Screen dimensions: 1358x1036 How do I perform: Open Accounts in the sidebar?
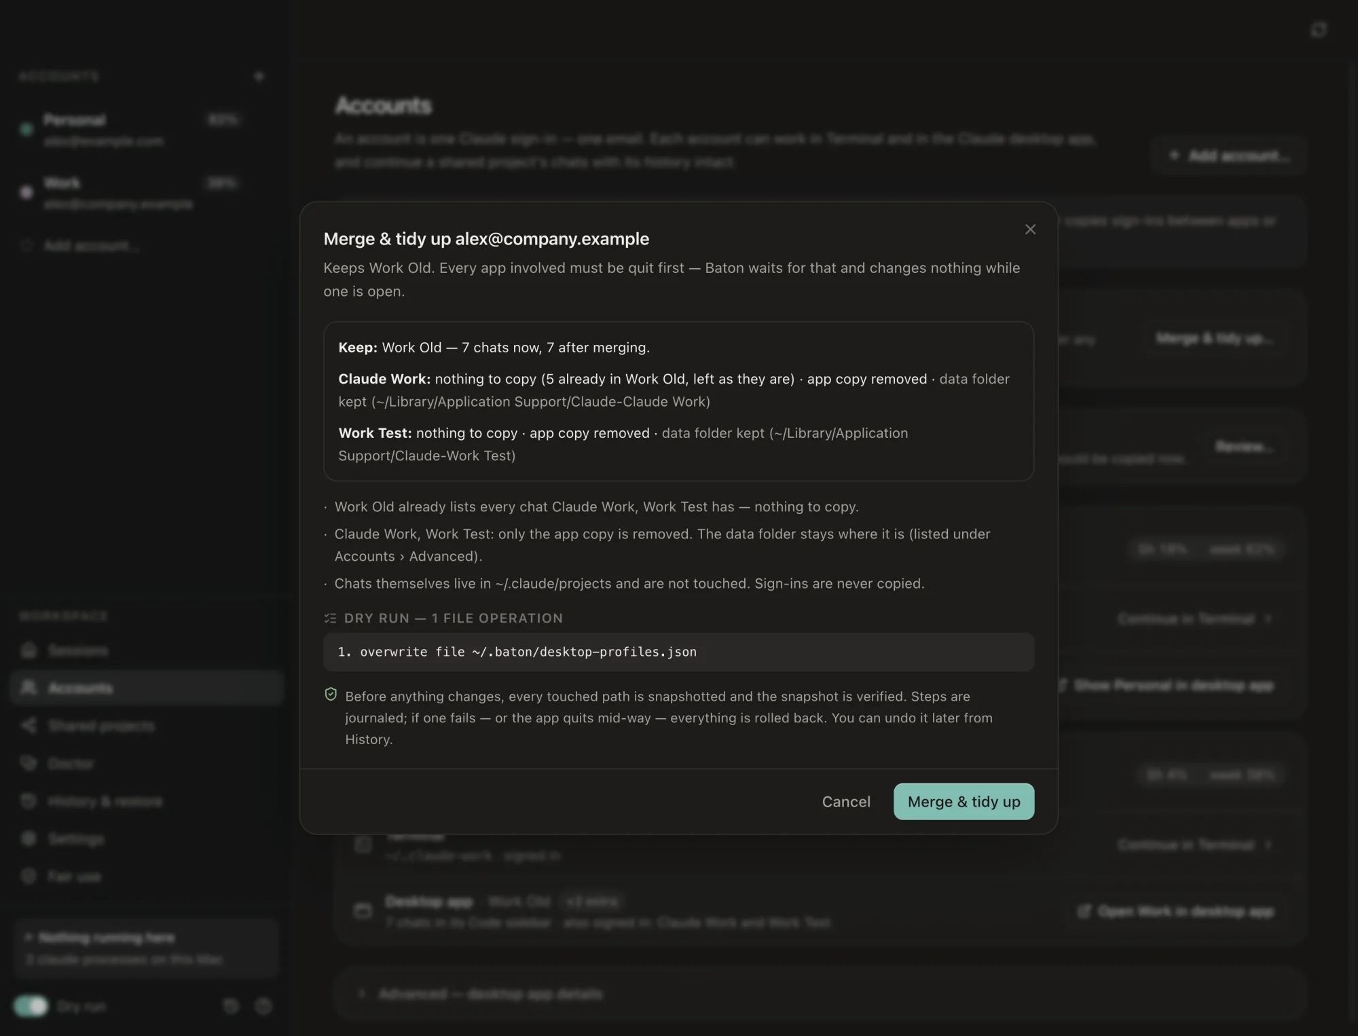(146, 688)
